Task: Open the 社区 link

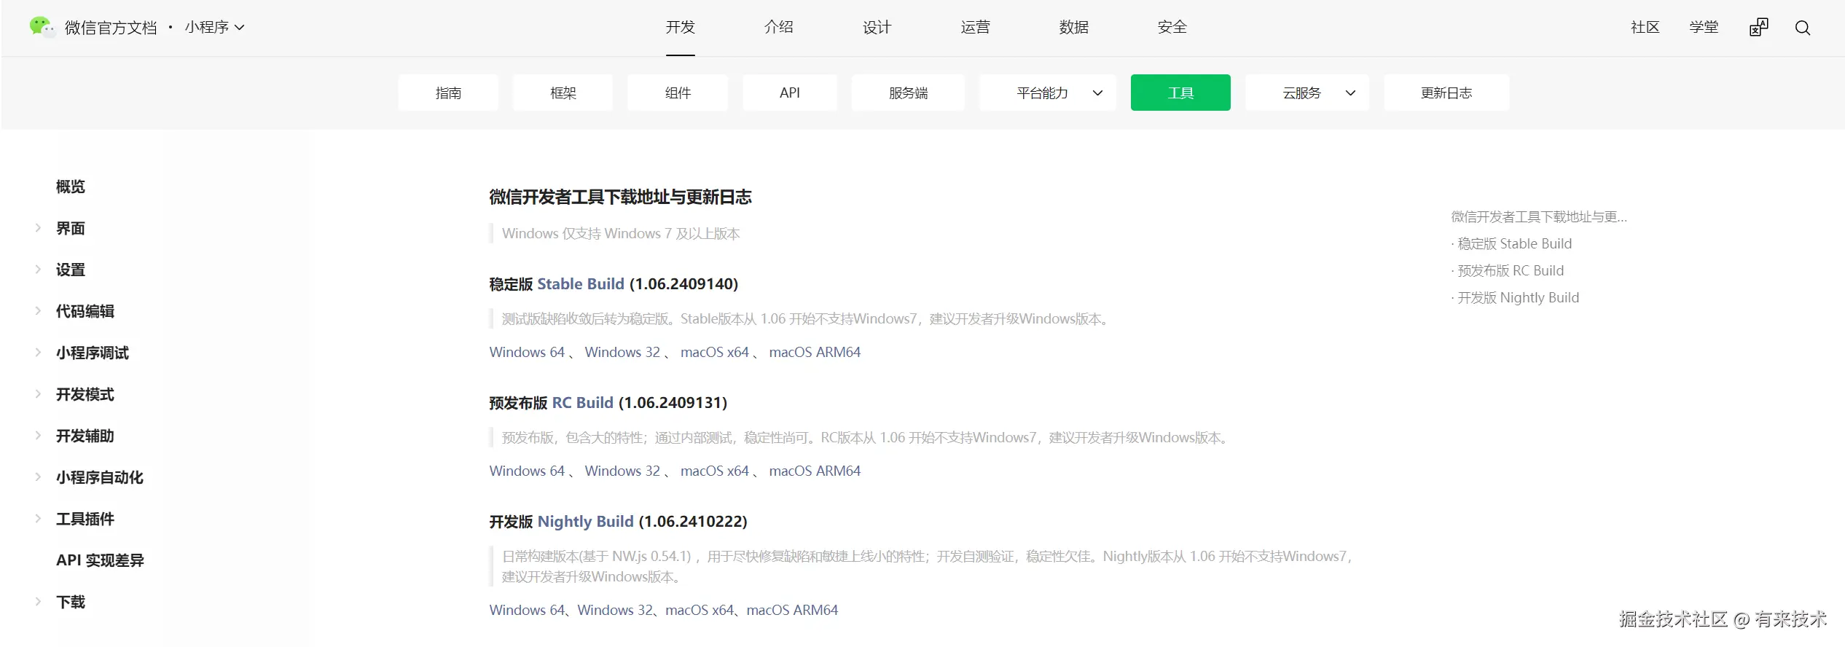Action: (x=1645, y=27)
